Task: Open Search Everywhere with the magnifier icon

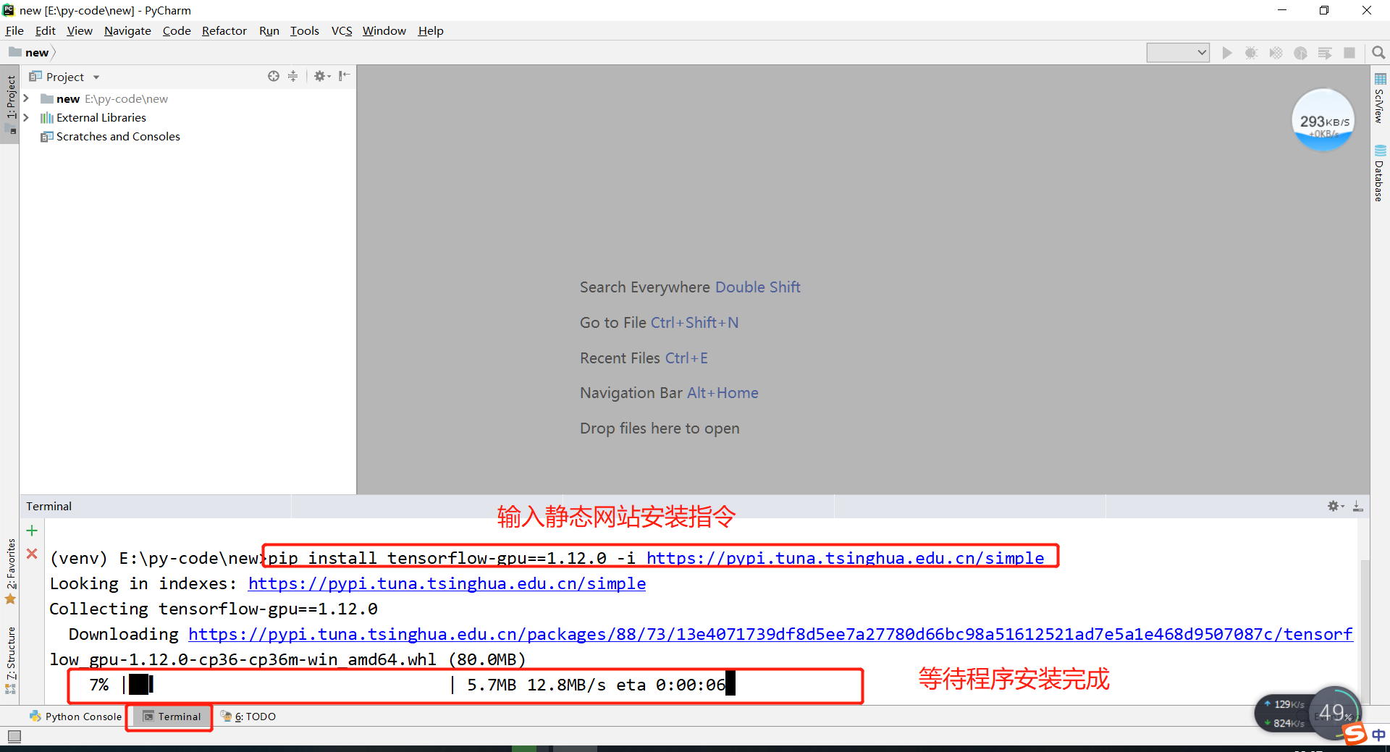Action: 1378,52
